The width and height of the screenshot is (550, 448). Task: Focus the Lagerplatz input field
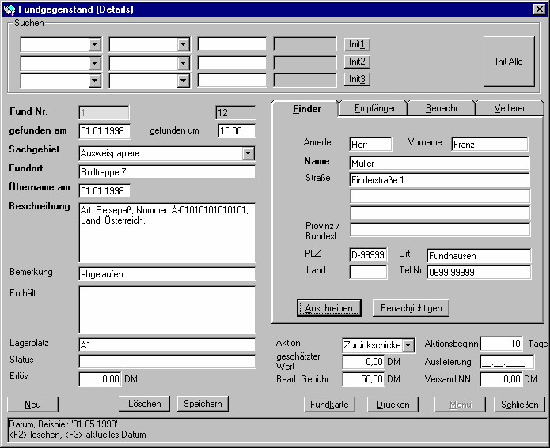pos(167,345)
